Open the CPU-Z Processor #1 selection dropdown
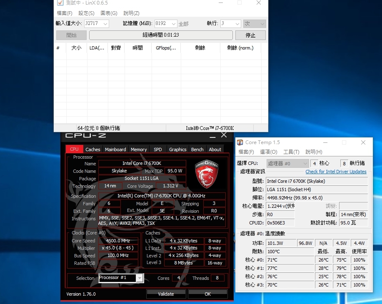This screenshot has width=382, height=304. (140, 278)
